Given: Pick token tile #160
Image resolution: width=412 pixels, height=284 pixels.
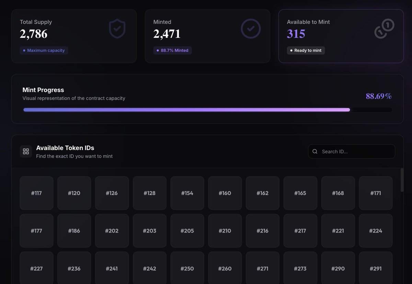Looking at the screenshot, I should tap(225, 193).
